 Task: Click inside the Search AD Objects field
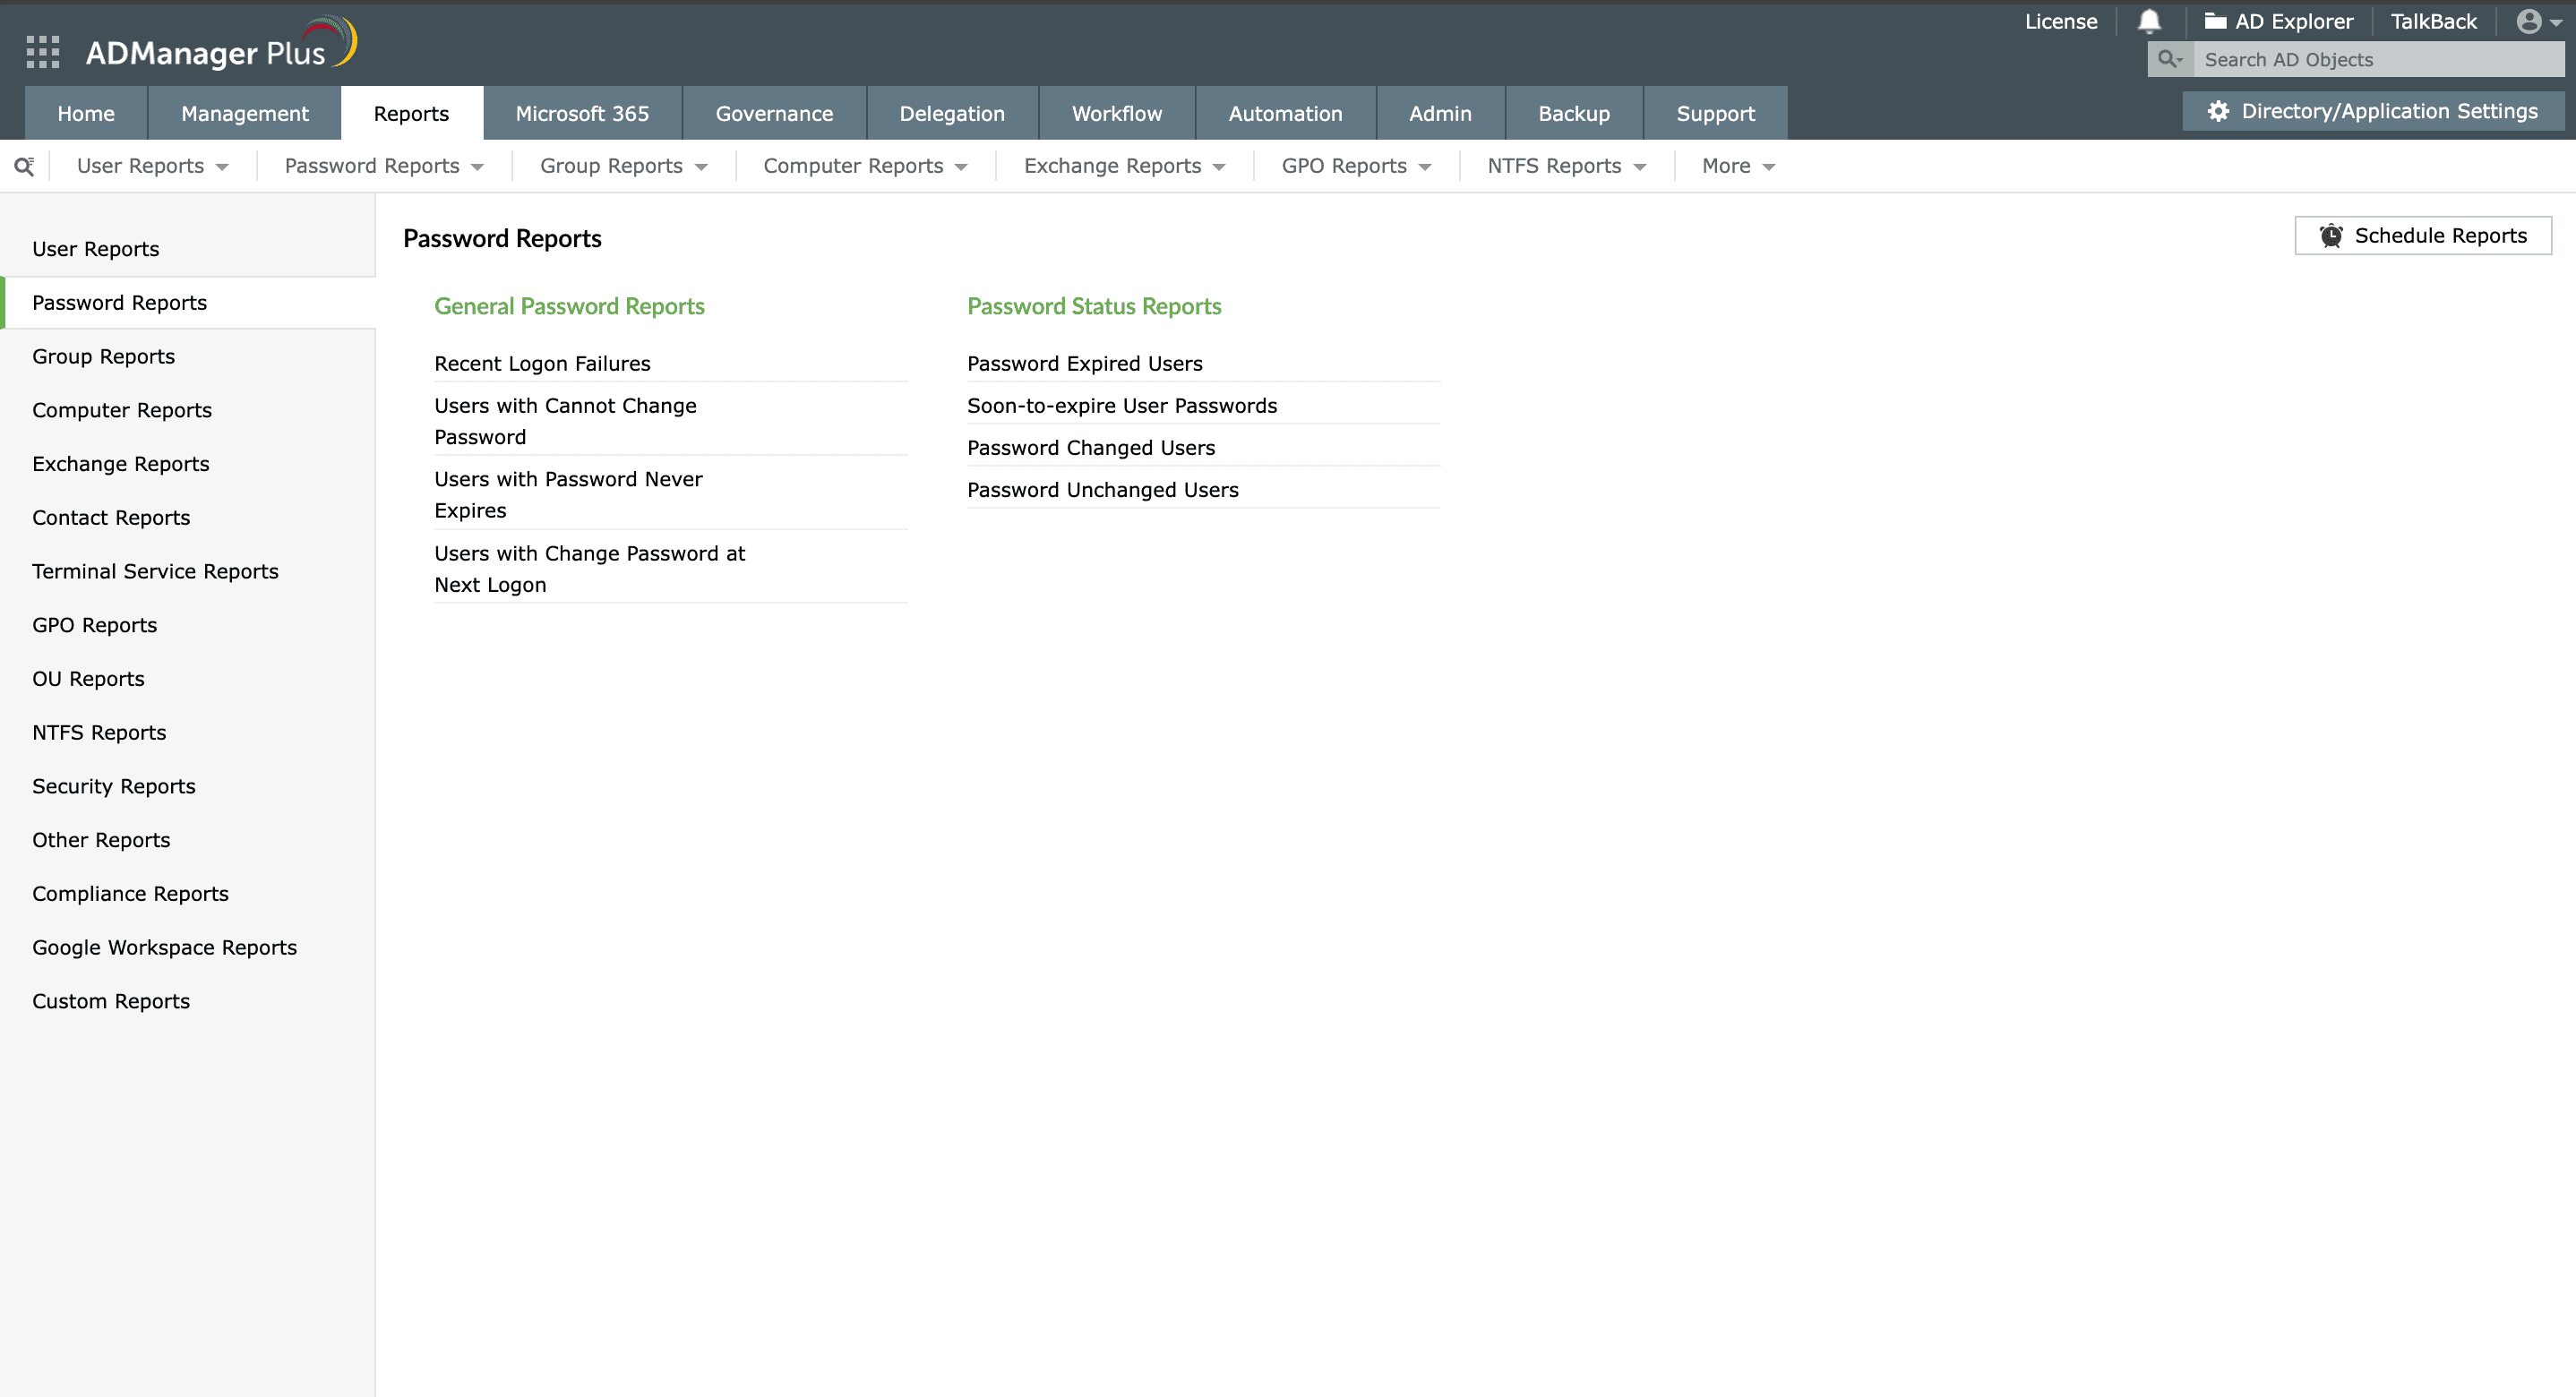click(x=2350, y=59)
